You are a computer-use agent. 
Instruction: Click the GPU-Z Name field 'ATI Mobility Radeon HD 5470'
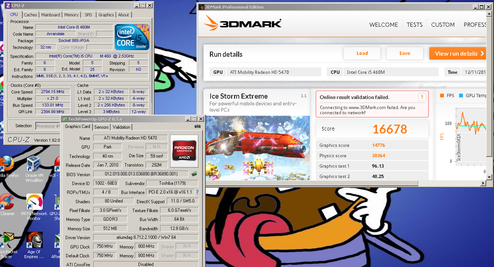[x=130, y=138]
